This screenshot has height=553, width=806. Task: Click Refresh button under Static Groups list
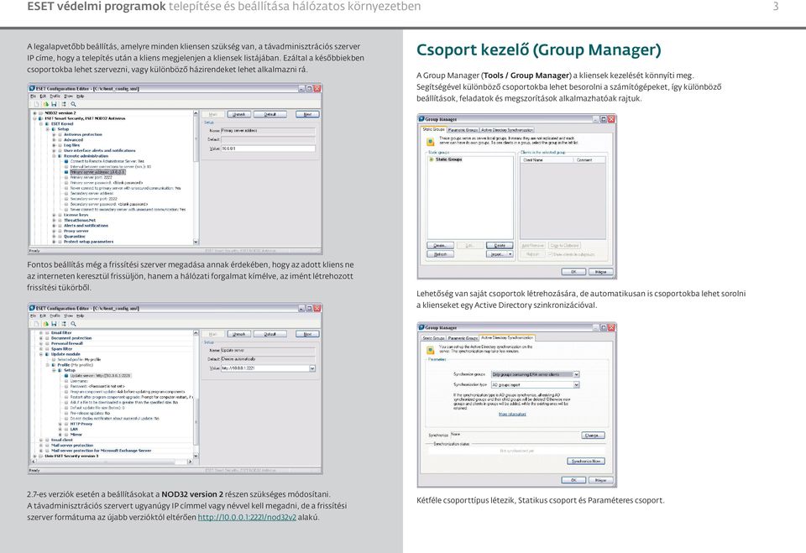(x=440, y=254)
